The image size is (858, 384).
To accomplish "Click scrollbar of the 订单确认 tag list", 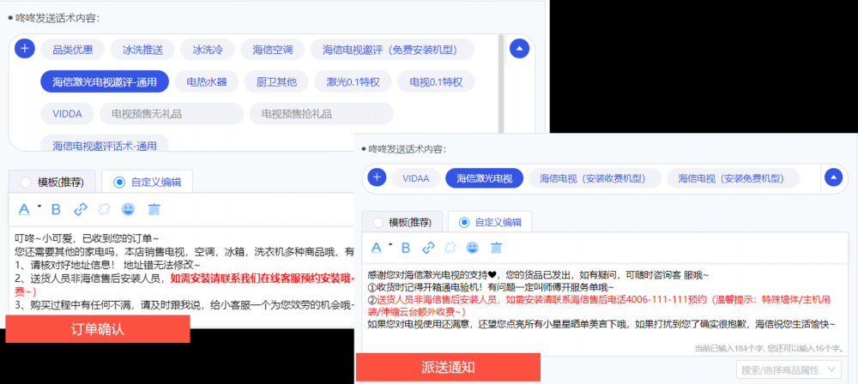I will click(x=501, y=82).
